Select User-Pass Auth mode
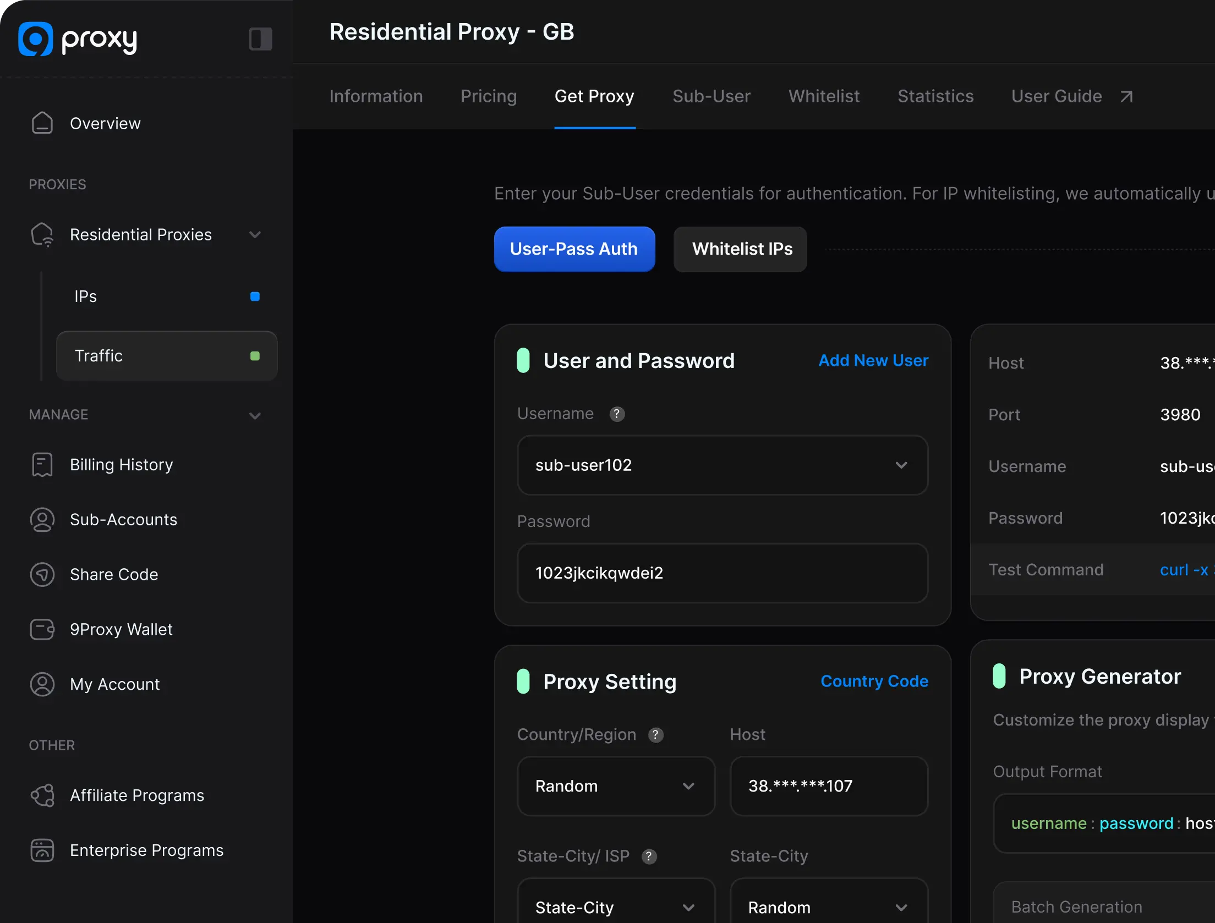This screenshot has height=923, width=1215. (574, 249)
